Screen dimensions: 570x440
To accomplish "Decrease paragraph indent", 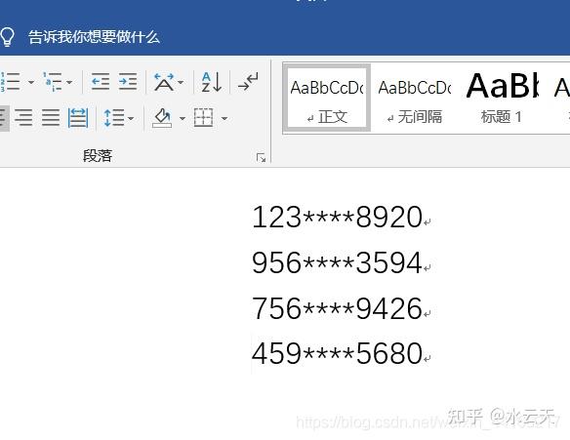I will click(x=100, y=81).
